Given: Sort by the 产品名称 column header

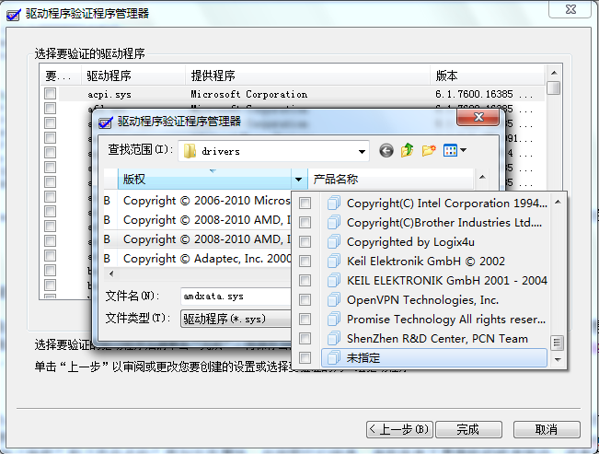Looking at the screenshot, I should [390, 179].
